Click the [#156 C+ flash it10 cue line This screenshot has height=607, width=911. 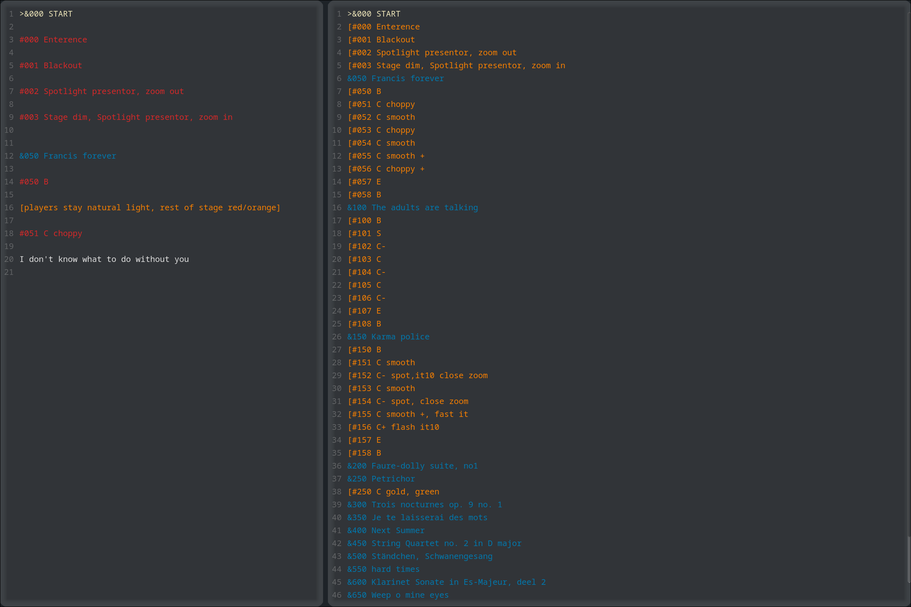pyautogui.click(x=393, y=427)
